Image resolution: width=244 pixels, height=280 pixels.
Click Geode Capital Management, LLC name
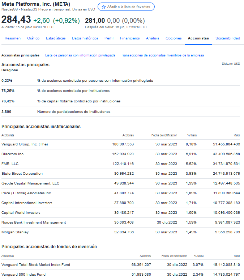tap(30, 183)
